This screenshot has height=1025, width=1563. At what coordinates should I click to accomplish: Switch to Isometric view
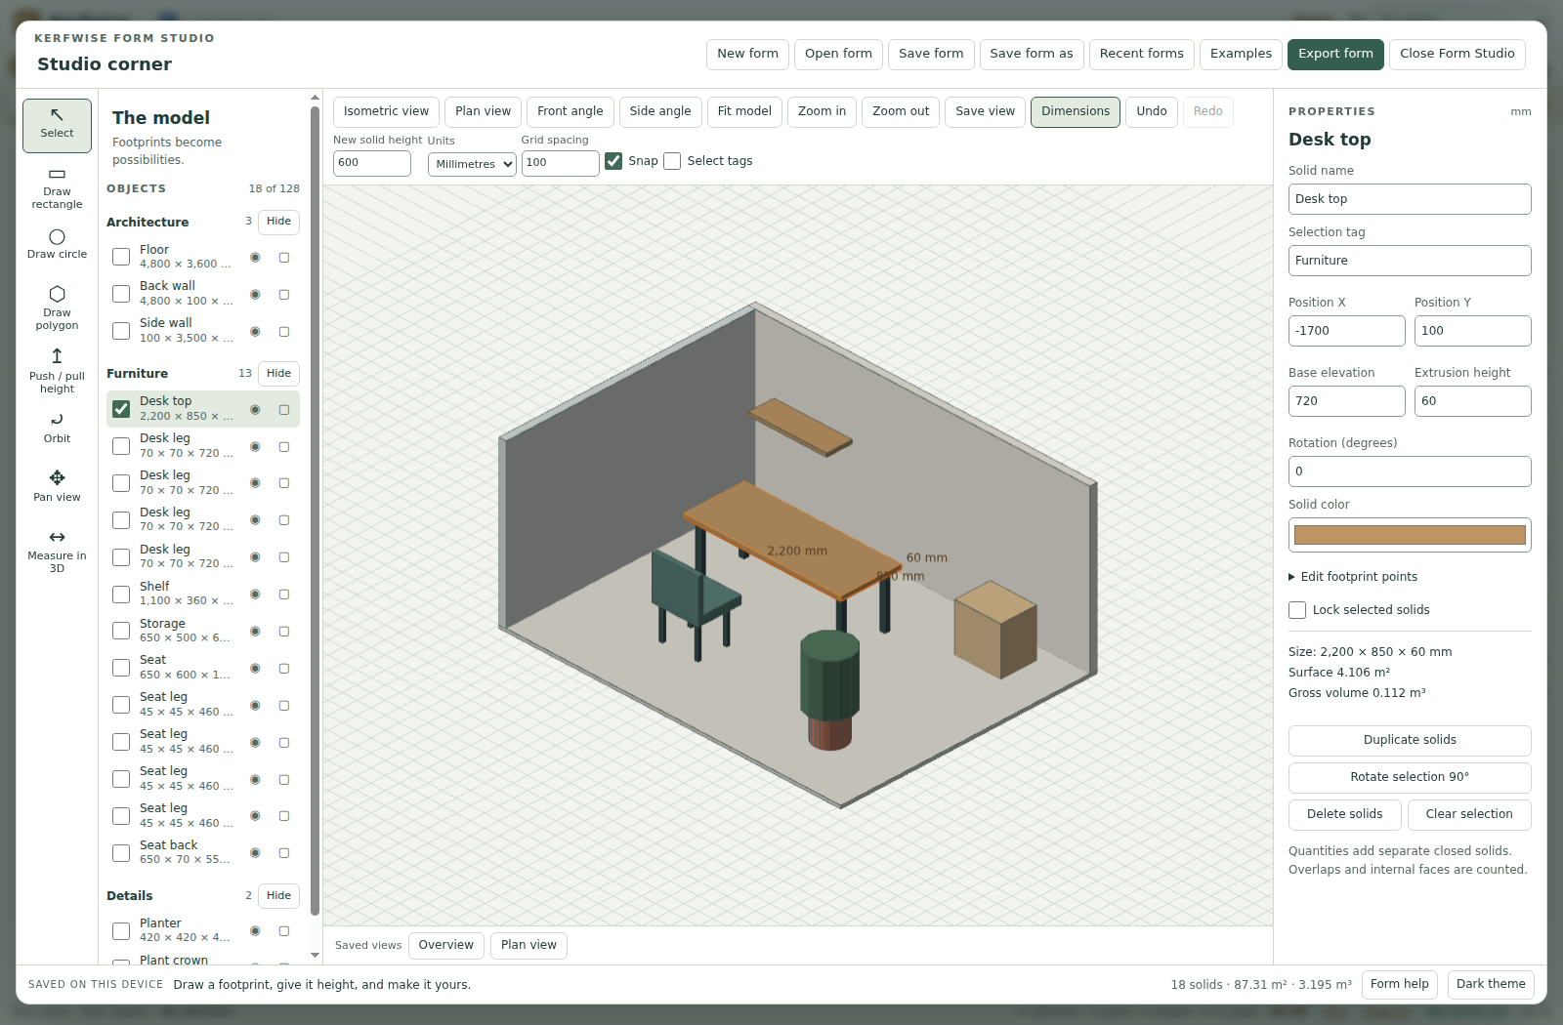tap(386, 111)
